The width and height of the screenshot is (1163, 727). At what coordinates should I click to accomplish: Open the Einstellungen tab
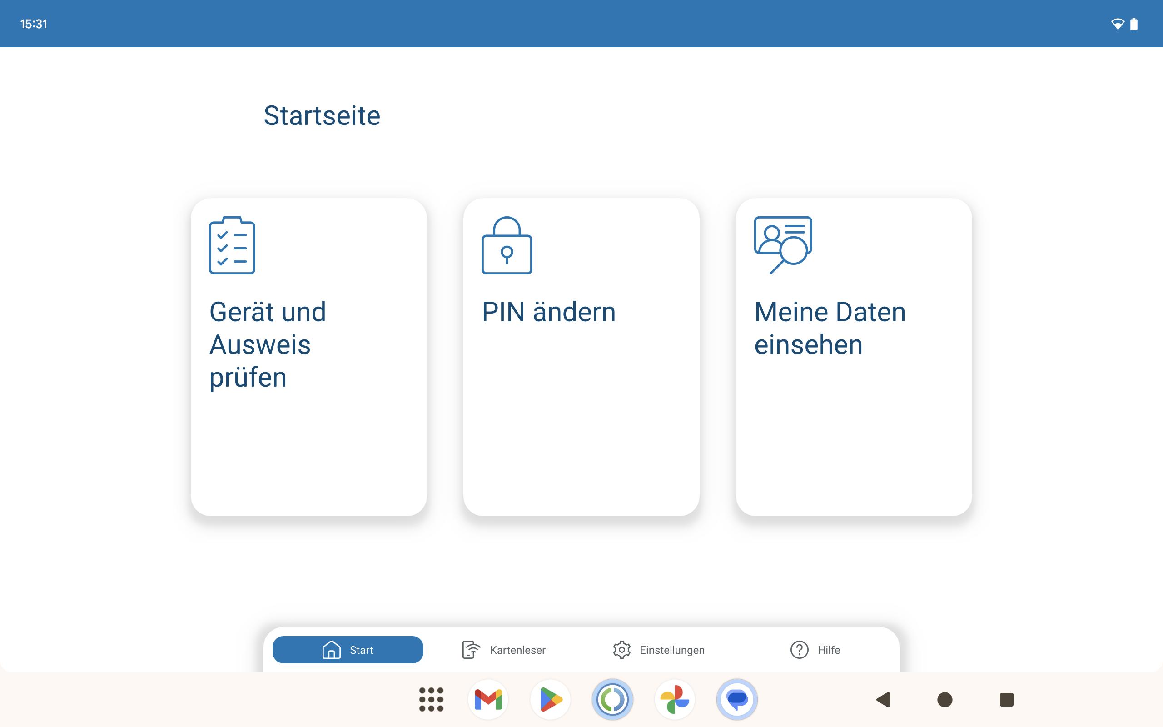(x=659, y=650)
